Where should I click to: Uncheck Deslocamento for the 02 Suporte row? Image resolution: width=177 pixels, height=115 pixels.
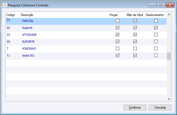(x=156, y=28)
